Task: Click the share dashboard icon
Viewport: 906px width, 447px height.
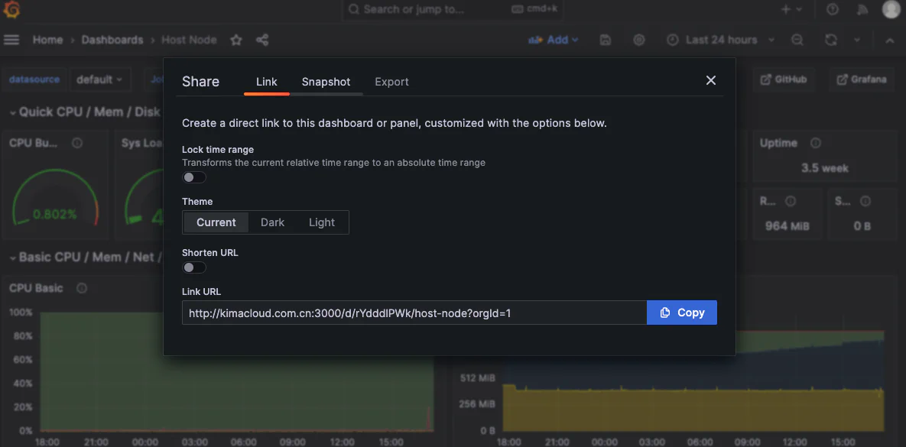Action: pyautogui.click(x=262, y=40)
